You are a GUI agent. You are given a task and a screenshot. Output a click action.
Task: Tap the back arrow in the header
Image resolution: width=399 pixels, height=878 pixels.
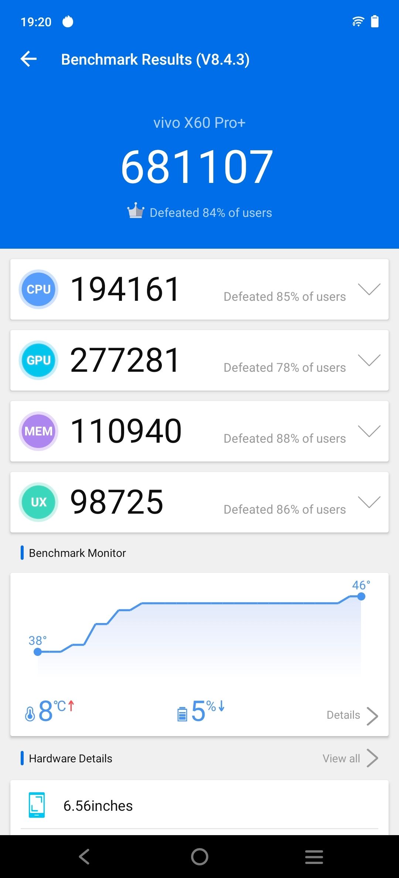[x=28, y=59]
